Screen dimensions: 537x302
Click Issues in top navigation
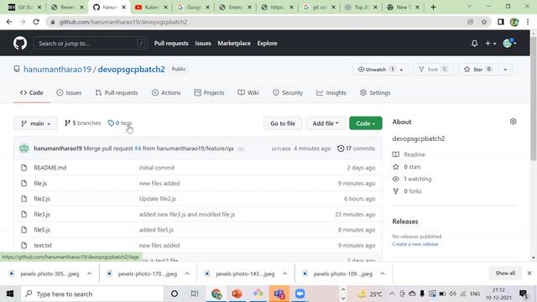coord(203,44)
